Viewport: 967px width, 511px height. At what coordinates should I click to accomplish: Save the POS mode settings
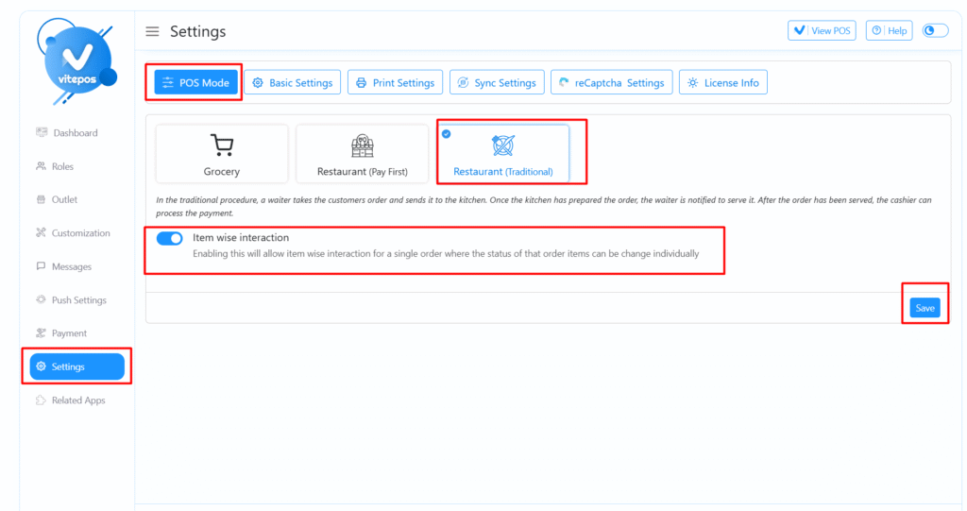pos(925,308)
